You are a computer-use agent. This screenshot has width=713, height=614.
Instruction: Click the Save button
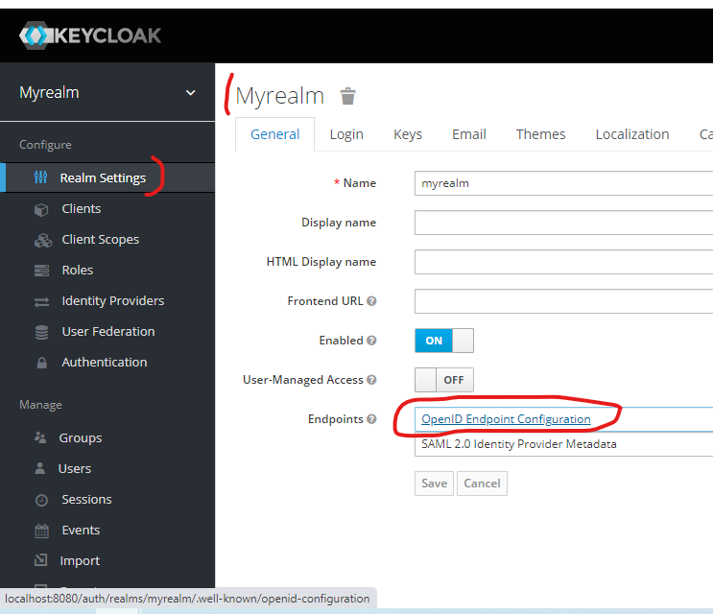[x=434, y=484]
